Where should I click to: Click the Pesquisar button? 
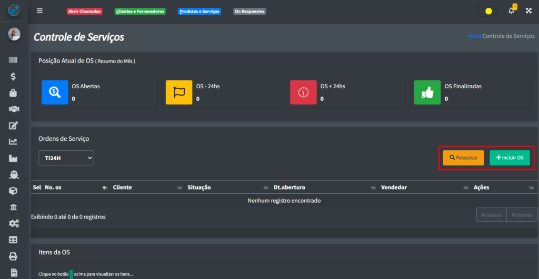coord(463,158)
